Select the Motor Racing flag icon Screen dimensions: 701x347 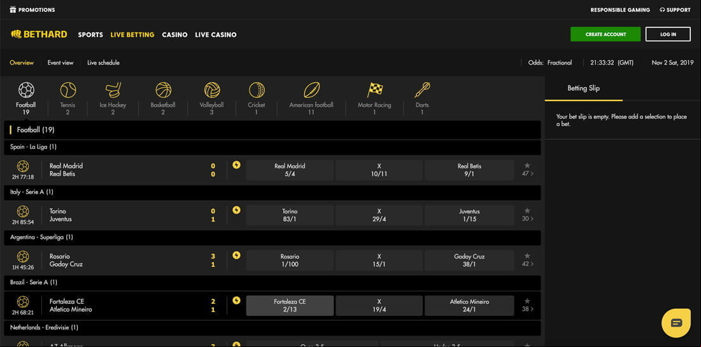click(374, 90)
